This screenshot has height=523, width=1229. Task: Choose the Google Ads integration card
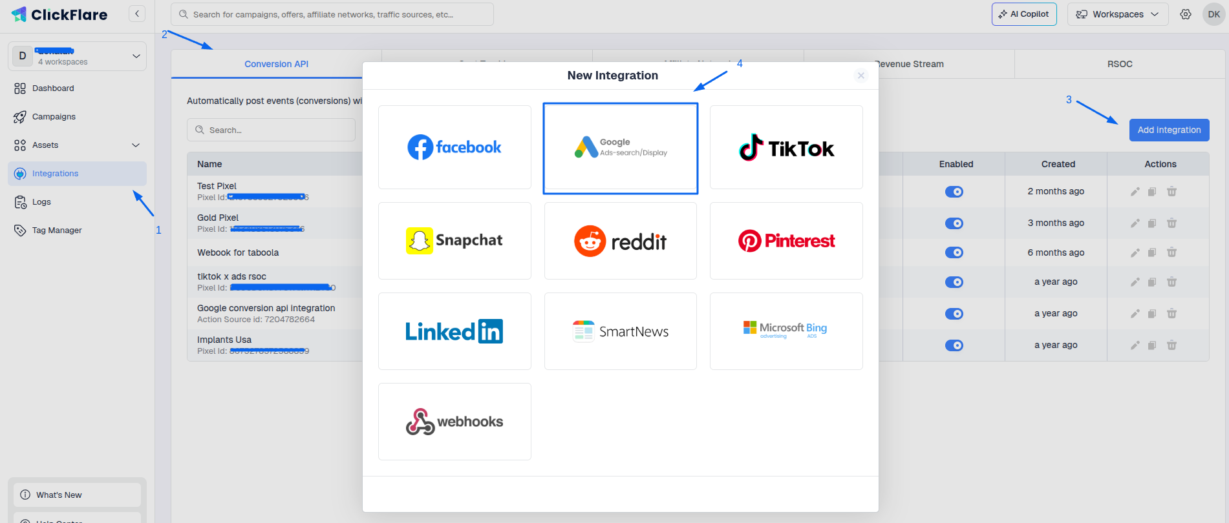click(x=621, y=148)
